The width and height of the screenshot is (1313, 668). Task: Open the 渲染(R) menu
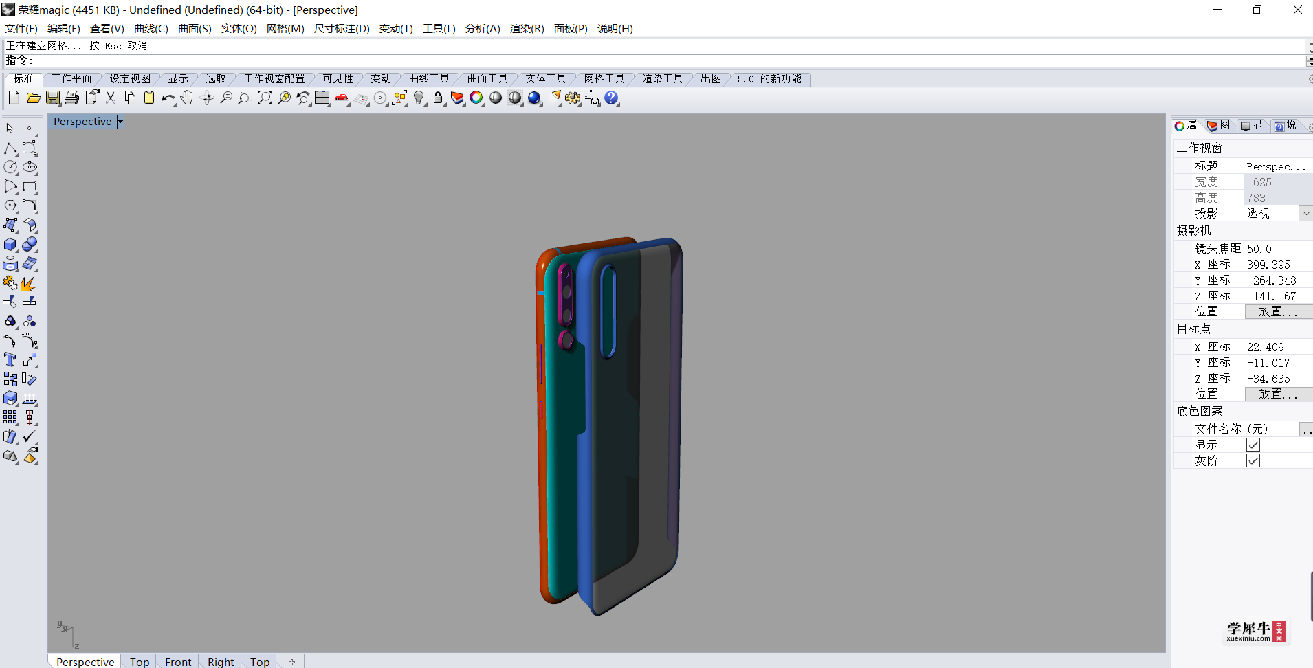click(527, 28)
